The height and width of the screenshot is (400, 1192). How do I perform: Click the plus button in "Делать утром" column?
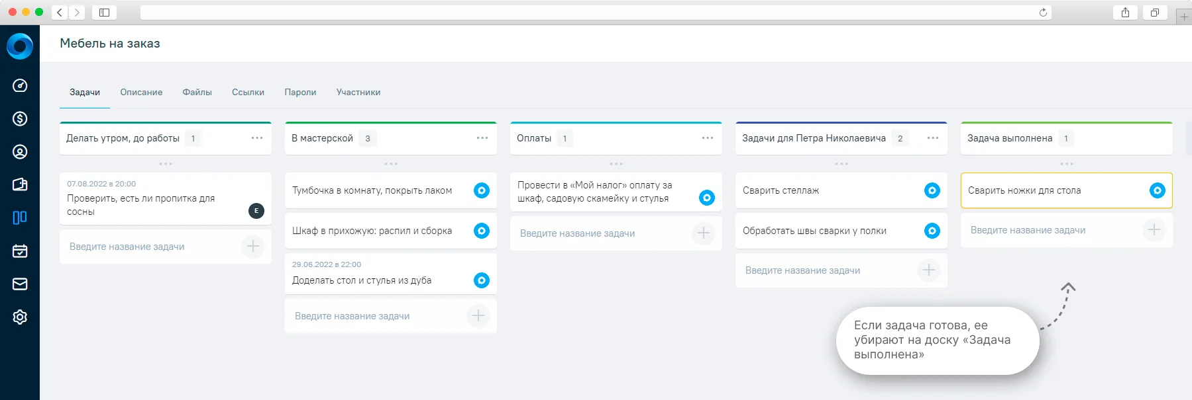pos(253,247)
